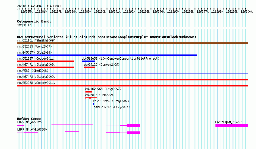The width and height of the screenshot is (256, 149).
Task: Click the DGV Structural Variants track title
Action: (x=107, y=37)
